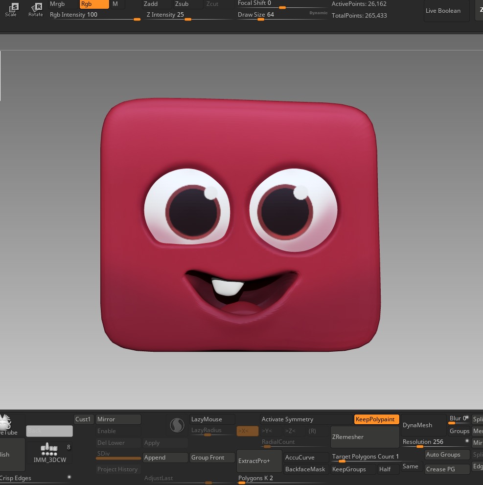Switch to Zsub sculpting mode

[188, 4]
